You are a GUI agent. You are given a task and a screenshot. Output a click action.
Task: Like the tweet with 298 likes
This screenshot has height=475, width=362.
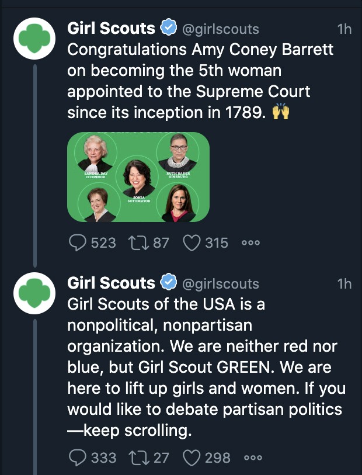coord(192,457)
